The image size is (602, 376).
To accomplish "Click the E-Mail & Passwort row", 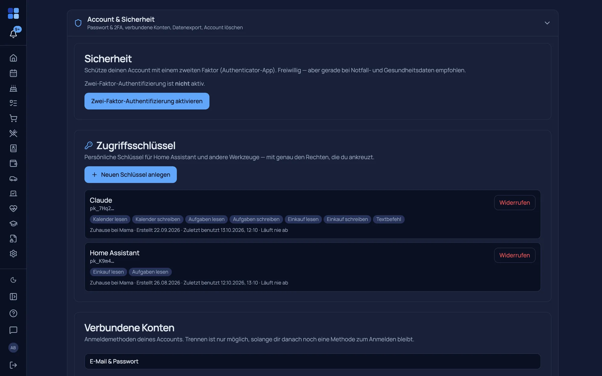I will pos(312,361).
